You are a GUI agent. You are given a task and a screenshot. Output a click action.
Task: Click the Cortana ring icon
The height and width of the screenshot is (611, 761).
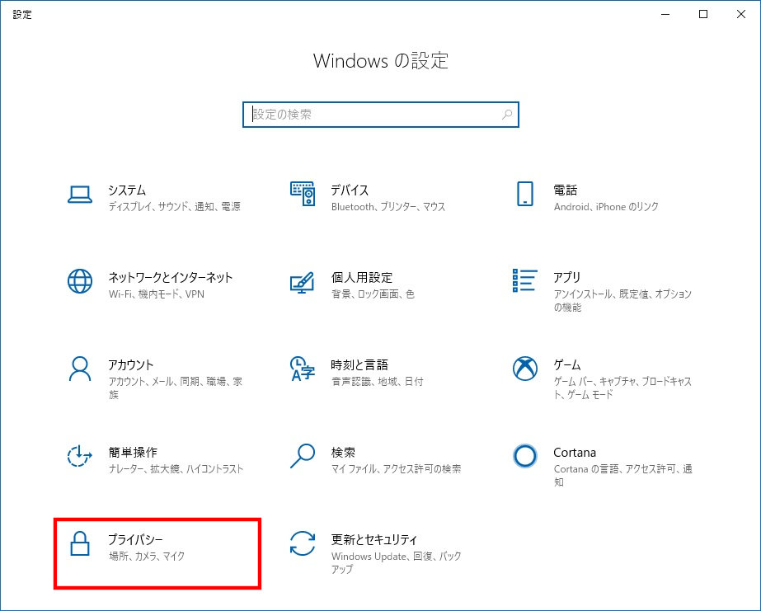pos(524,456)
